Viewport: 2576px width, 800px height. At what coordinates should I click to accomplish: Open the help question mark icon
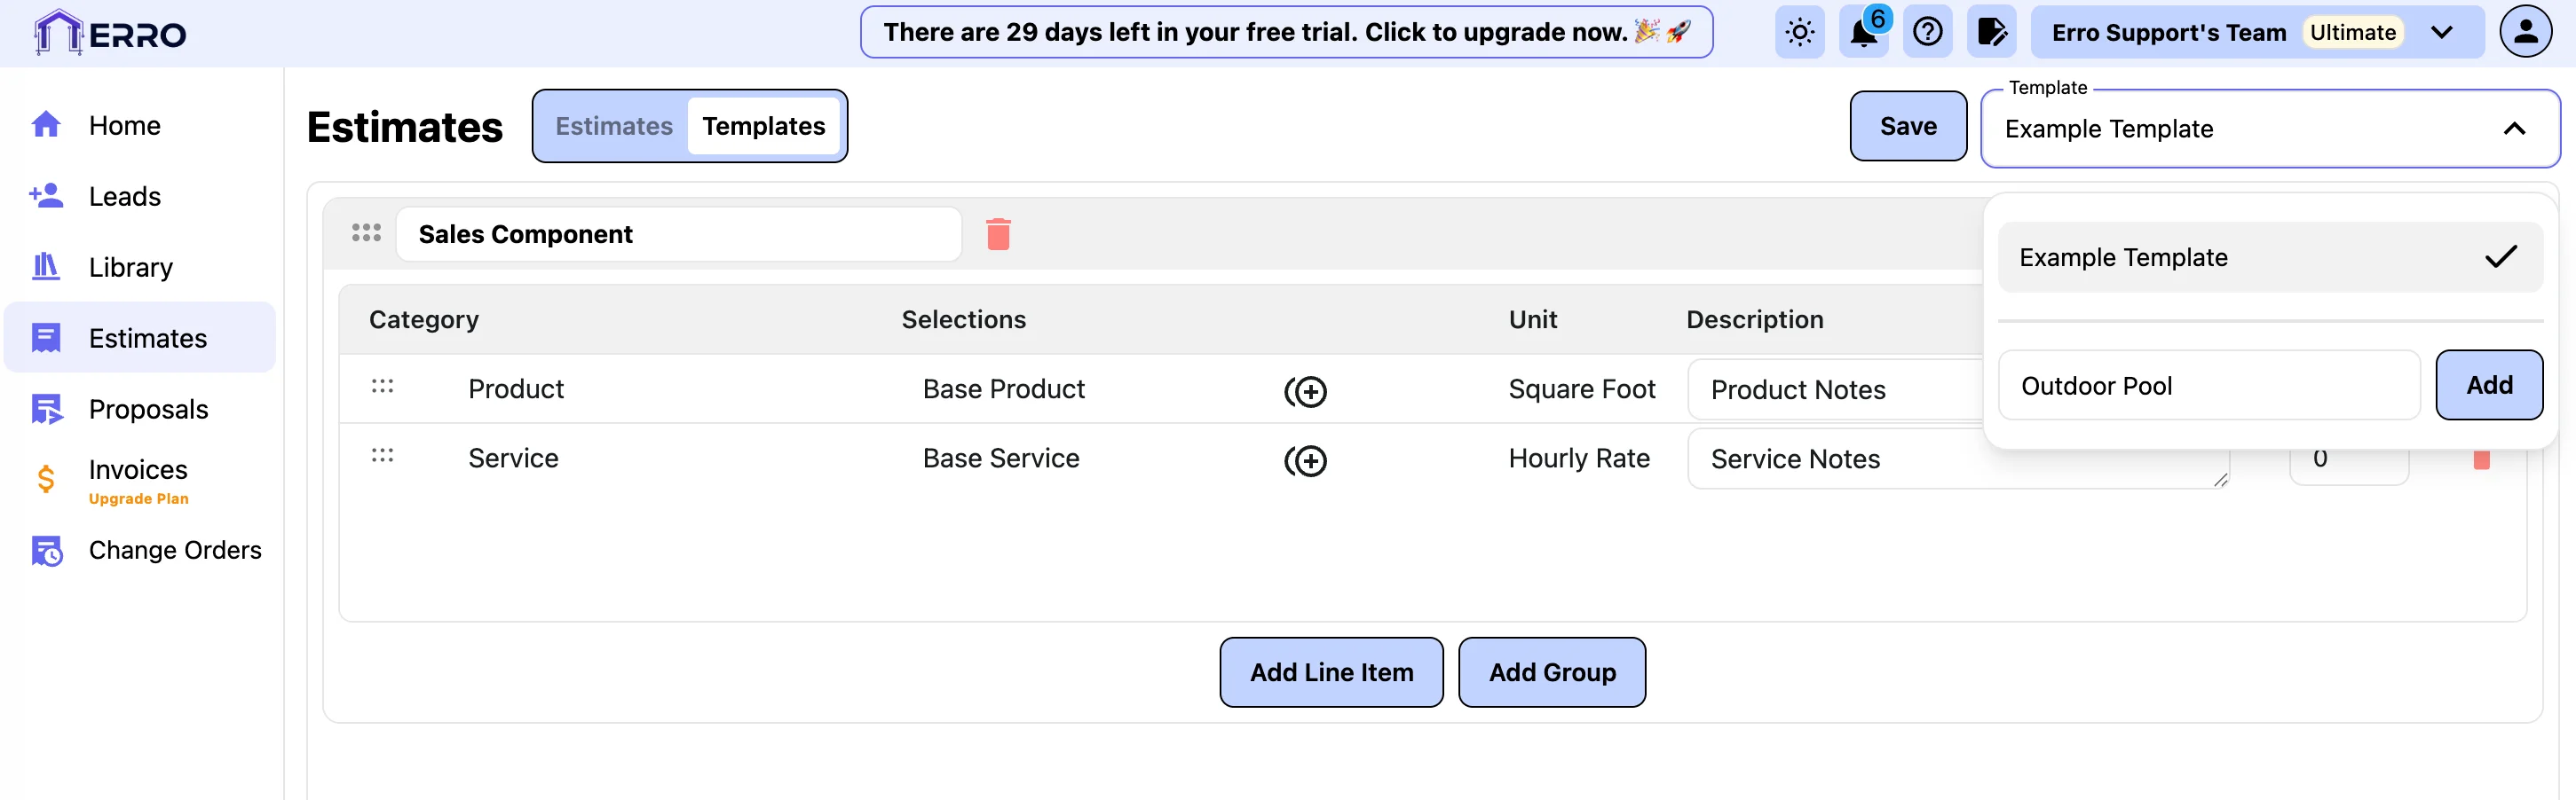(1927, 33)
